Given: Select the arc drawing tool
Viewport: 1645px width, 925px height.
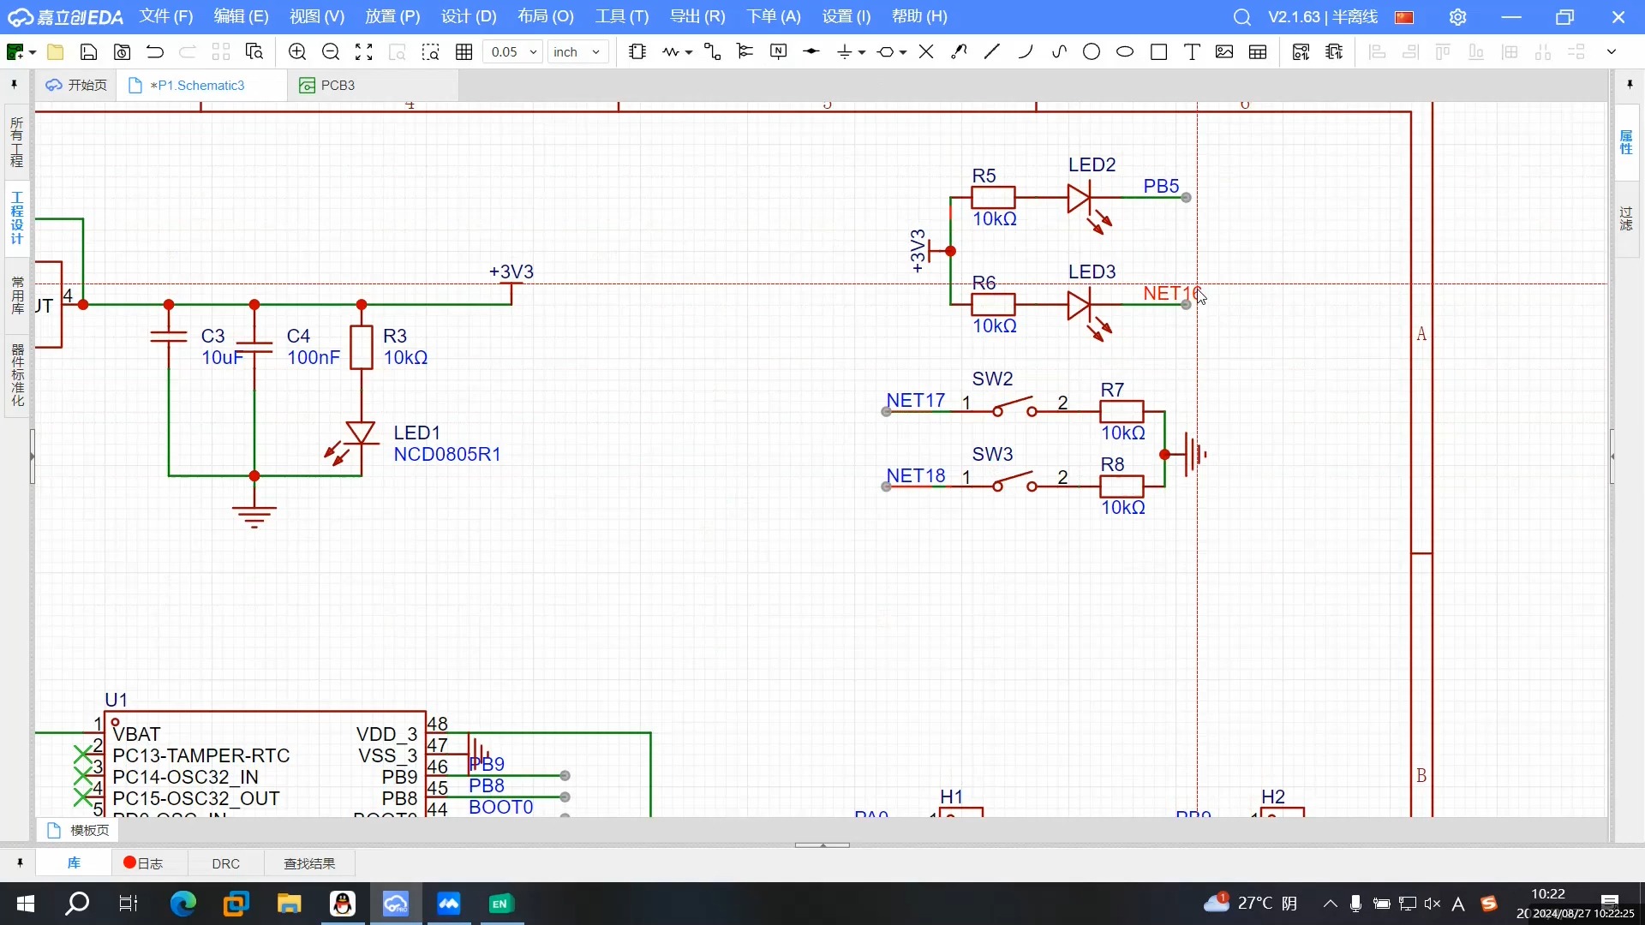Looking at the screenshot, I should click(1026, 52).
